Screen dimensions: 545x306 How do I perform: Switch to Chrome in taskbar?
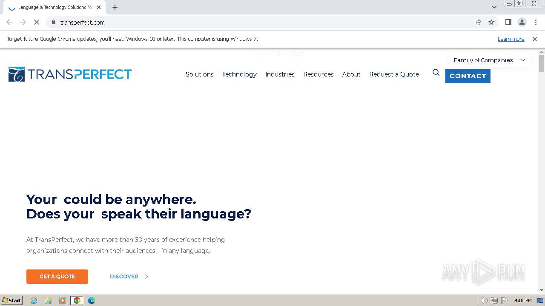77,300
